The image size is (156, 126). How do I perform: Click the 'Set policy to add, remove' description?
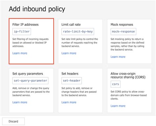coord(79,92)
